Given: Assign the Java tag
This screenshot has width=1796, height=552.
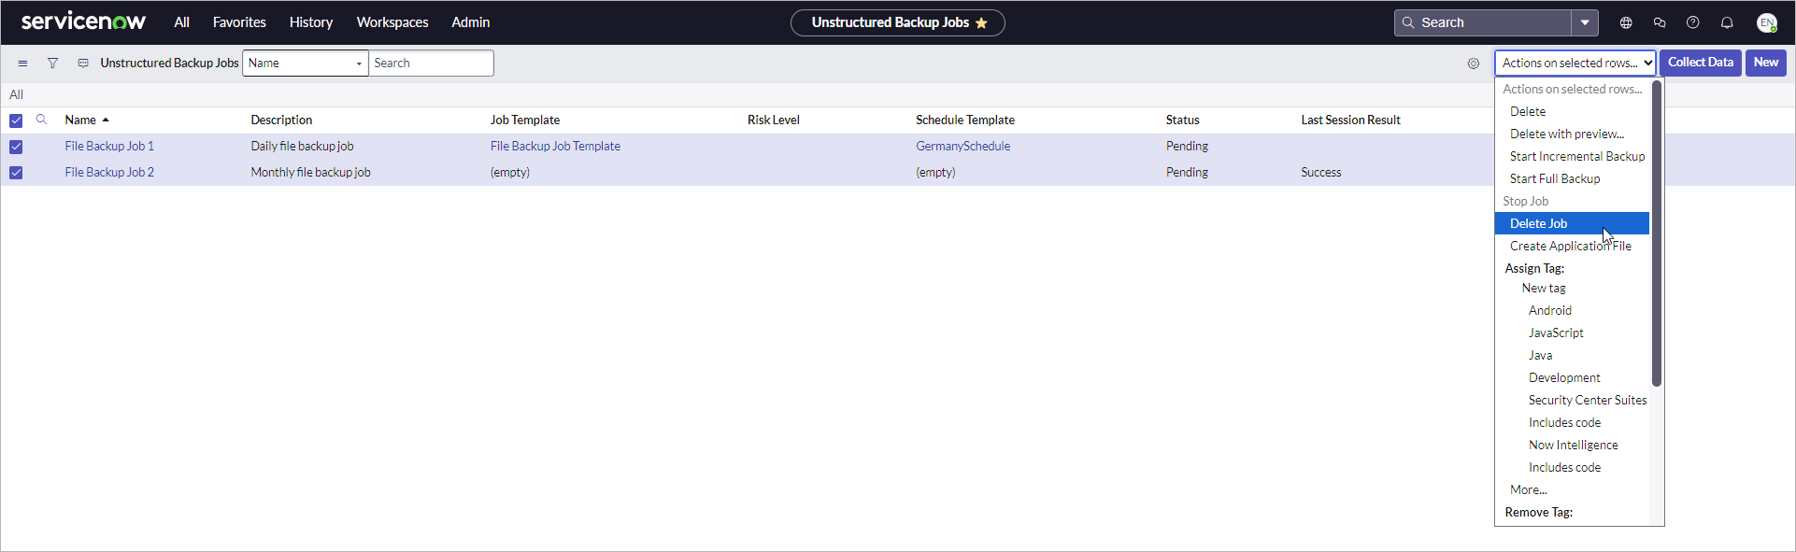Looking at the screenshot, I should pyautogui.click(x=1572, y=355).
